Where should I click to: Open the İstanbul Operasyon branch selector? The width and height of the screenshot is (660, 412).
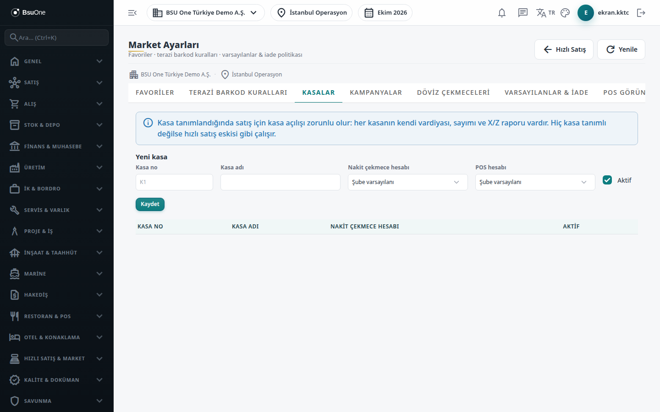(x=311, y=13)
